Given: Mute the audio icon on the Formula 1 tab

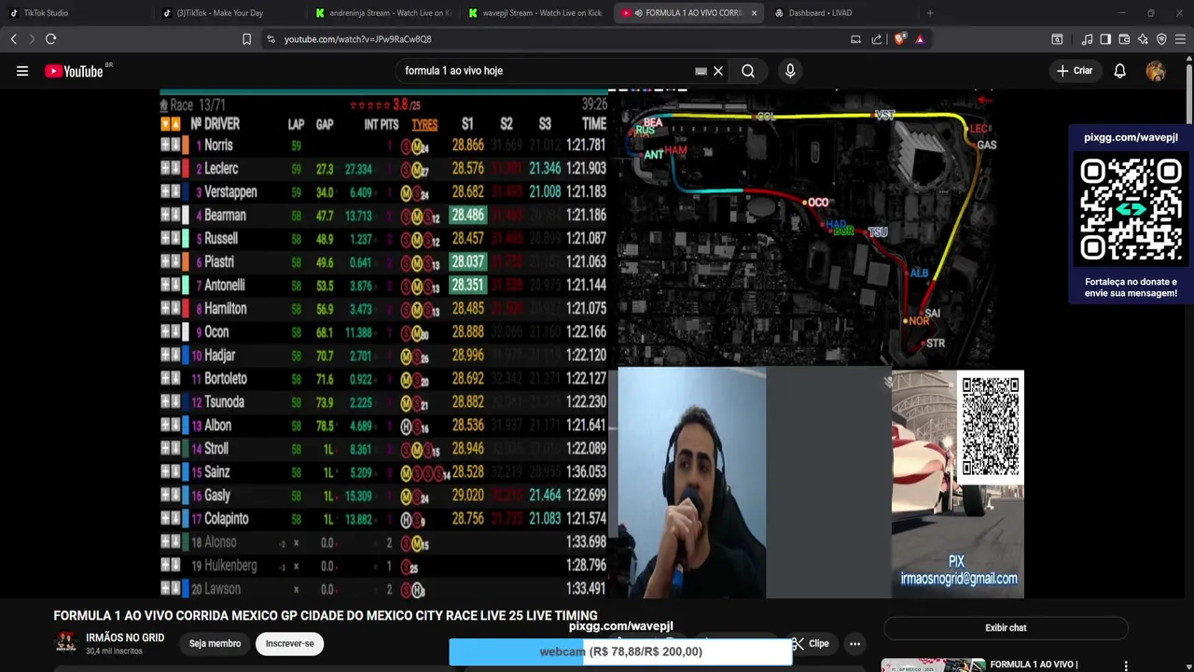Looking at the screenshot, I should click(638, 13).
